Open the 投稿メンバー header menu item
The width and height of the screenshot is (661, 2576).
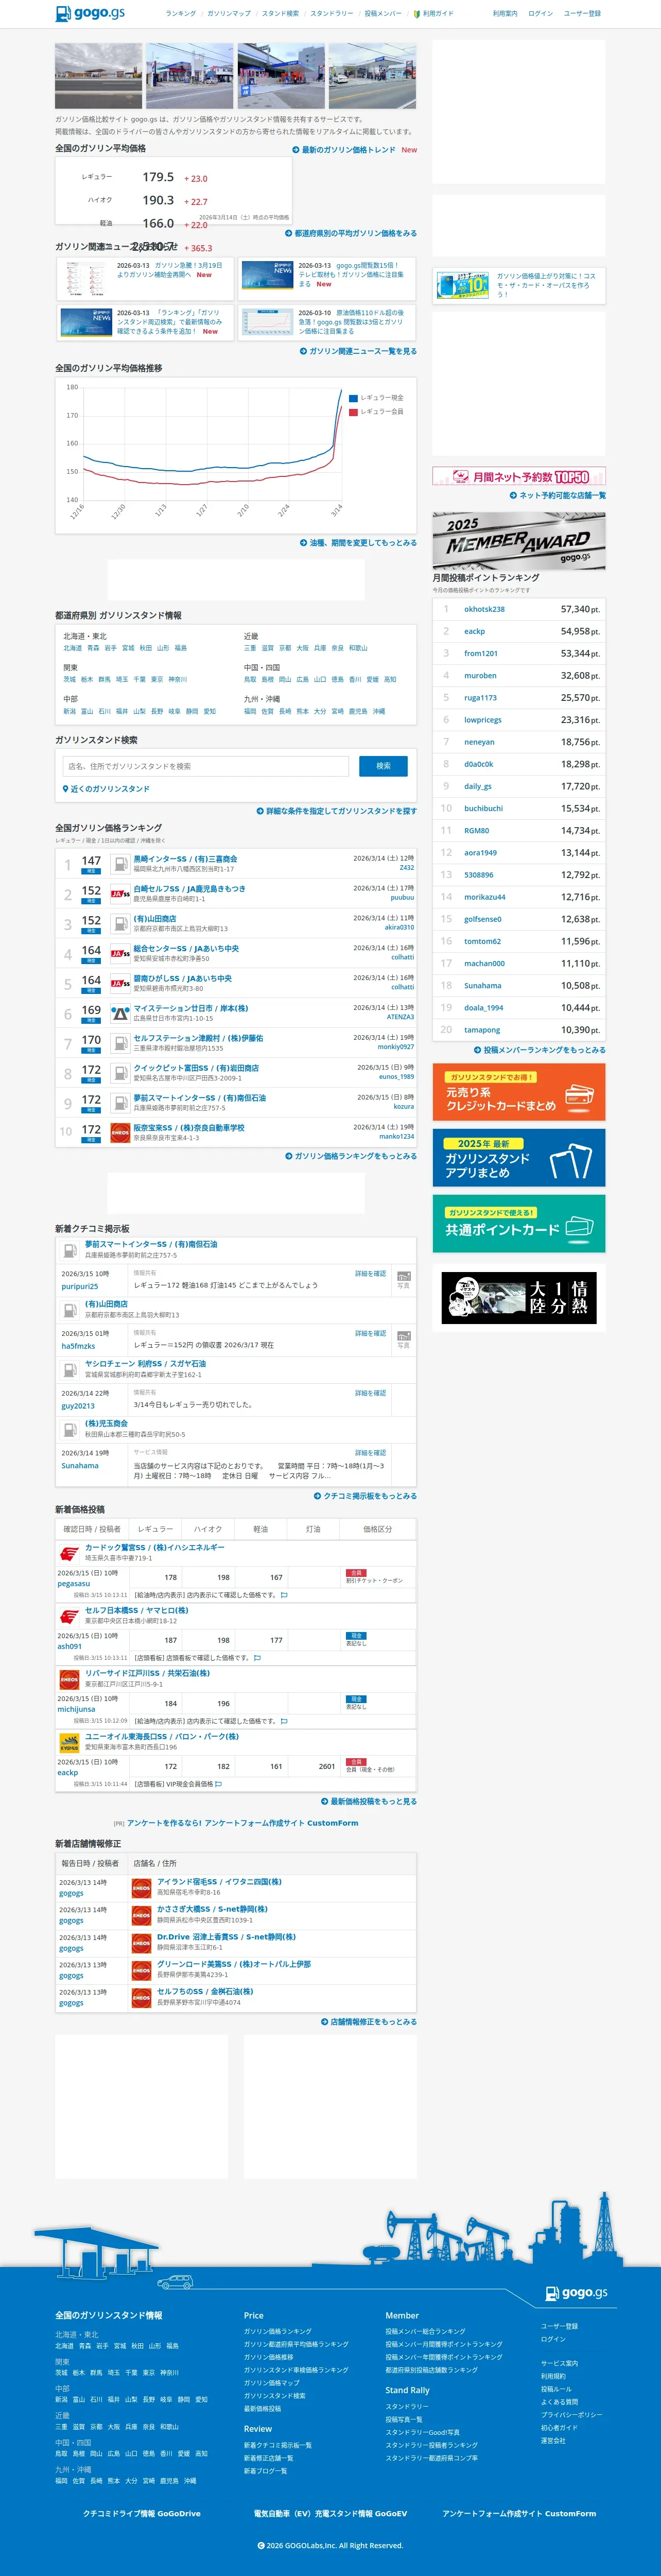coord(383,14)
